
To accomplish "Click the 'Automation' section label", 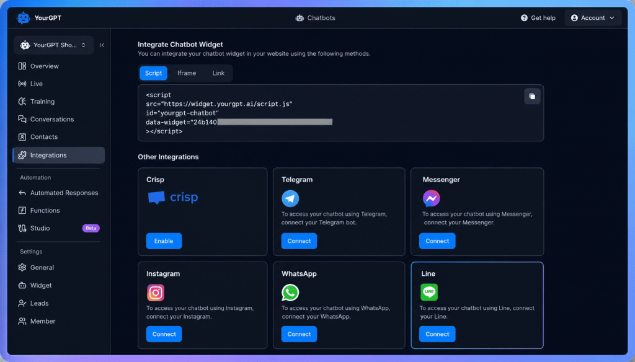I will 35,177.
